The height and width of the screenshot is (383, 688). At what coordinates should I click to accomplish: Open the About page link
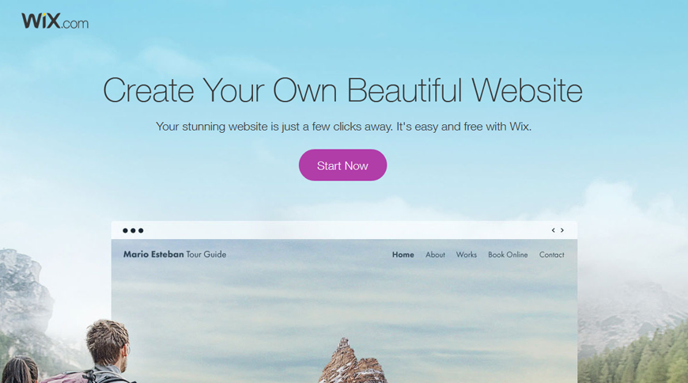435,255
